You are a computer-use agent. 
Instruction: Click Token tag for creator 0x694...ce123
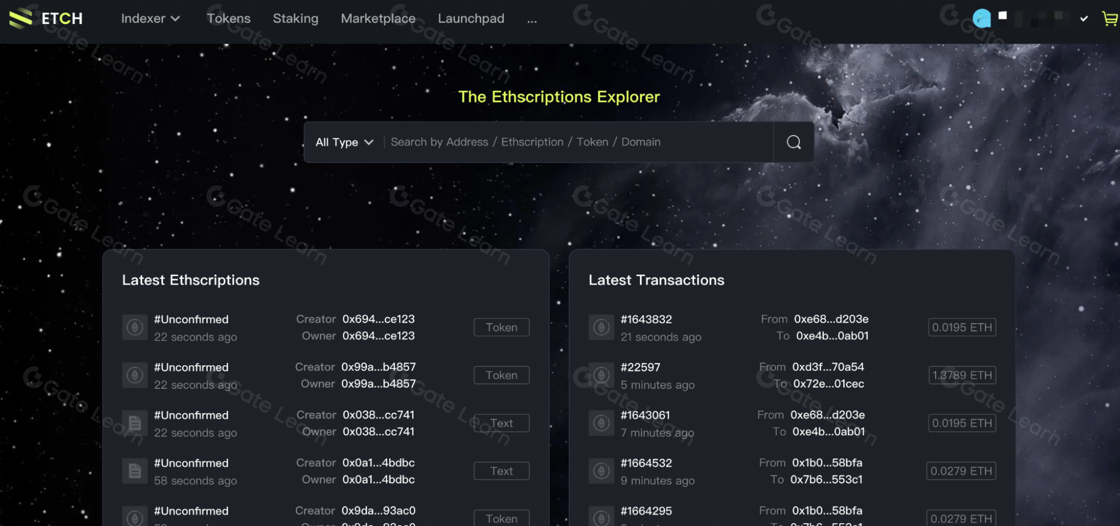[501, 327]
